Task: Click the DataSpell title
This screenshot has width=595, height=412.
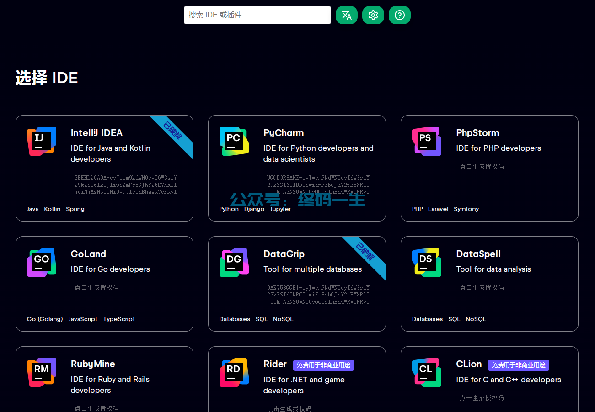Action: (478, 254)
